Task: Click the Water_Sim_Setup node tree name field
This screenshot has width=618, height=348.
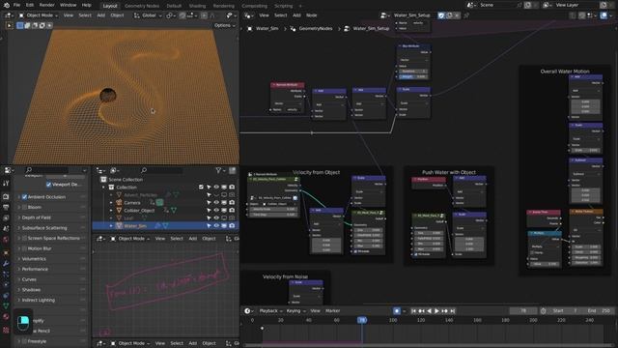Action: (412, 15)
